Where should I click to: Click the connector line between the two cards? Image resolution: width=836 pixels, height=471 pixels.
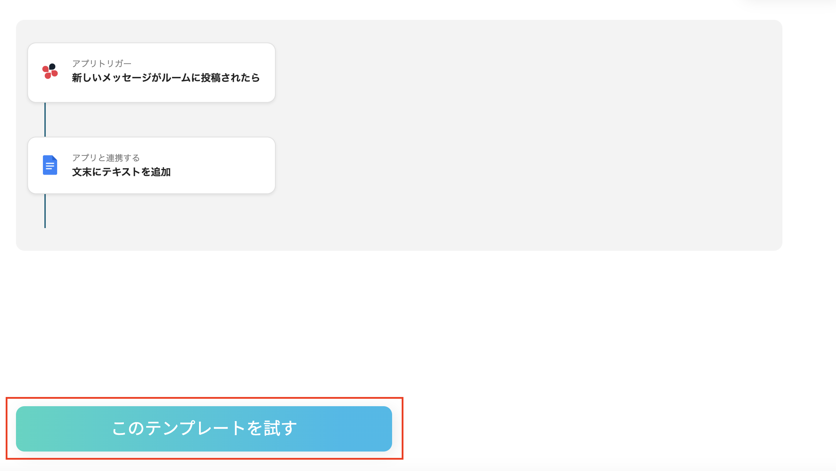[x=45, y=119]
